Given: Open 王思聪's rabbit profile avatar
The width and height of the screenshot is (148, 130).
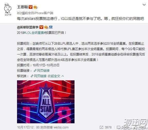Looking at the screenshot, I should click(8, 10).
